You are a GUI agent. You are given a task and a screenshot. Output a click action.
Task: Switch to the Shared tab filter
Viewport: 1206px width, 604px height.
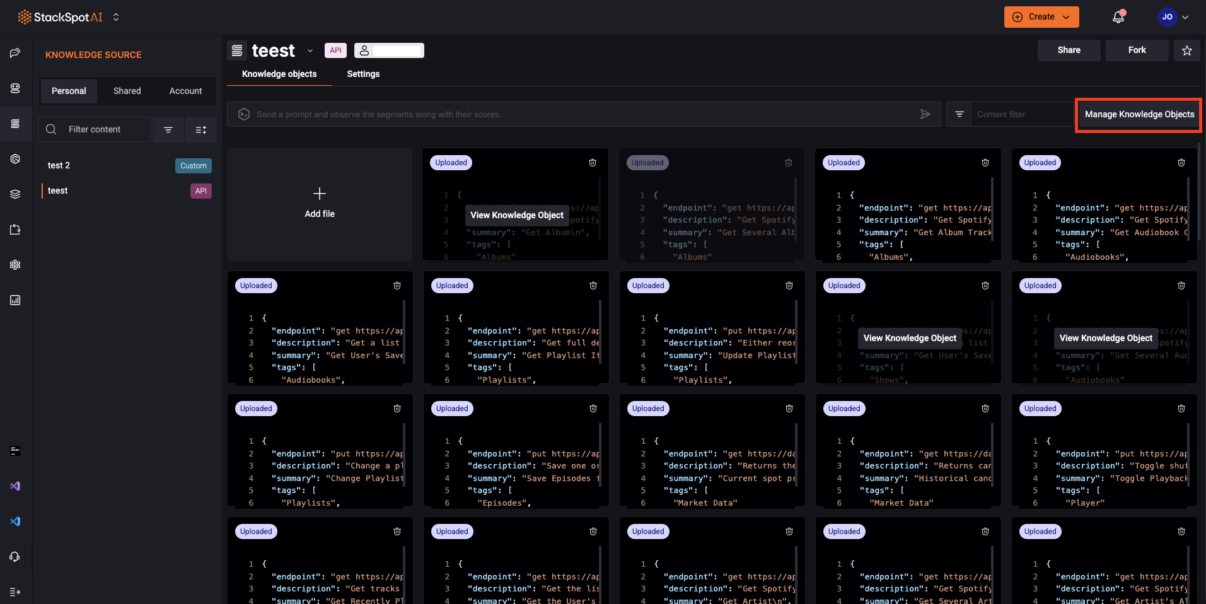pyautogui.click(x=127, y=91)
